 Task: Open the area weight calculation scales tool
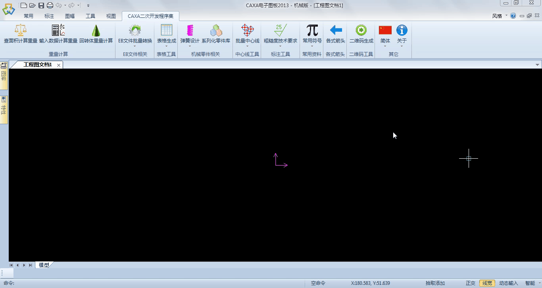[x=20, y=31]
